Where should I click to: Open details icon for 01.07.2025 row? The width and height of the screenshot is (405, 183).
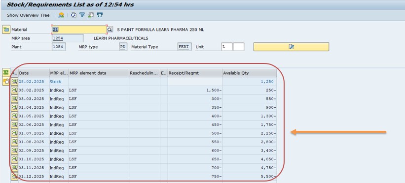(x=14, y=133)
